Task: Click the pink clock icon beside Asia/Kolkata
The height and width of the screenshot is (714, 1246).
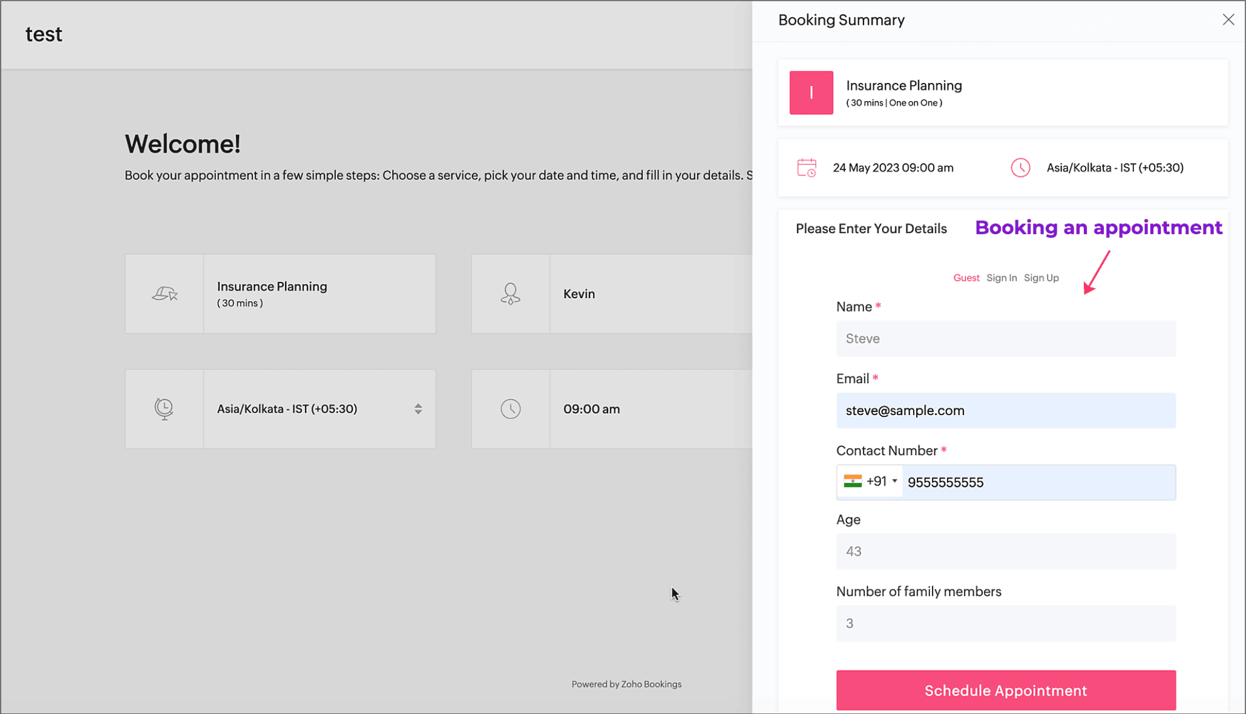Action: (x=1020, y=168)
